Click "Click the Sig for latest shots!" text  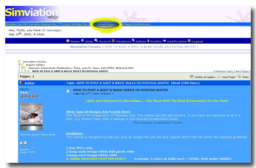[38, 135]
